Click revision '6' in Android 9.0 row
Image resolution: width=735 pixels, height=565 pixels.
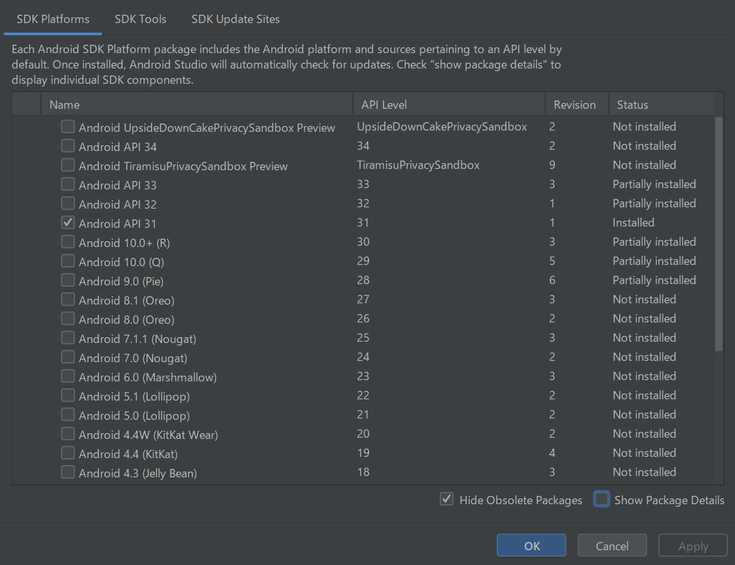(552, 280)
